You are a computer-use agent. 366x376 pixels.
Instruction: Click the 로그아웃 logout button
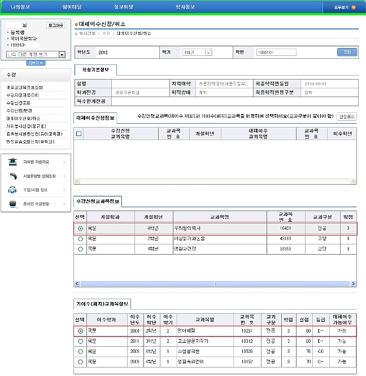pyautogui.click(x=56, y=26)
